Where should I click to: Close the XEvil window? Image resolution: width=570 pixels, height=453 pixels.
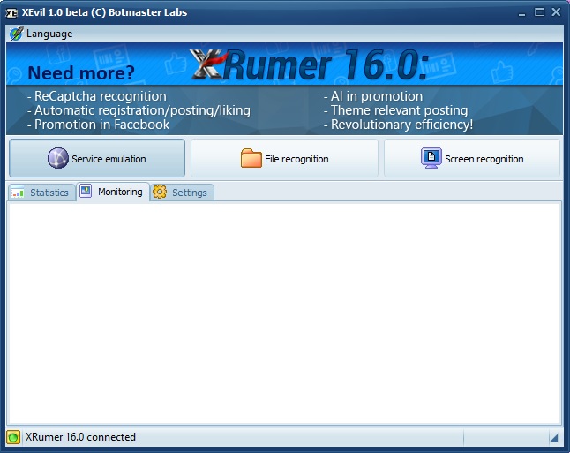556,12
